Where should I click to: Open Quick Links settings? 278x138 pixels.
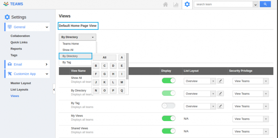coord(19,42)
